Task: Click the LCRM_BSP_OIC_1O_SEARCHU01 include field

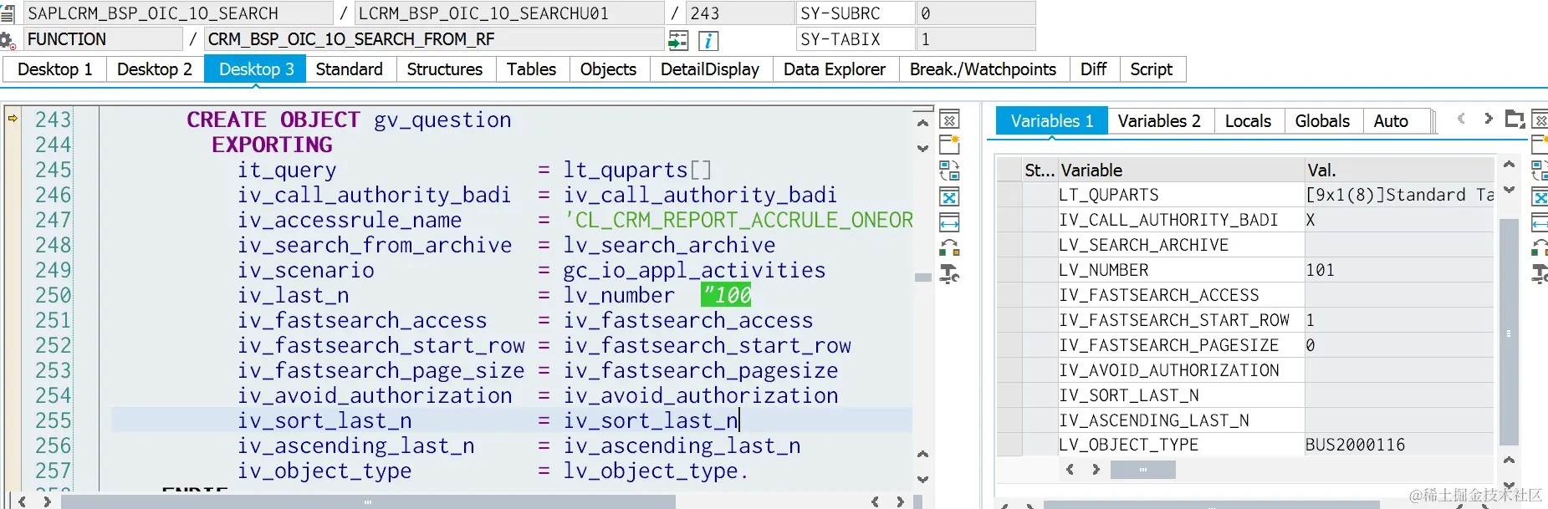Action: tap(509, 13)
